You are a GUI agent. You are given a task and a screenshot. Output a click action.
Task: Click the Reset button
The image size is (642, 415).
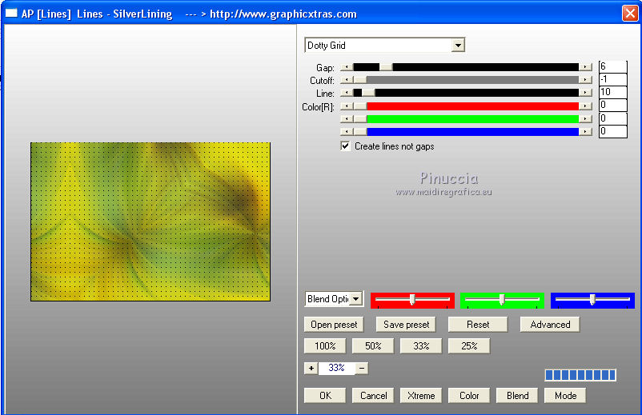coord(478,325)
